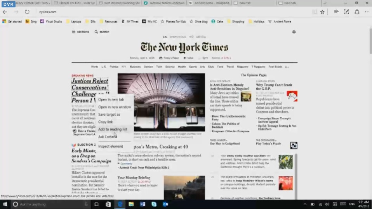Image resolution: width=372 pixels, height=209 pixels.
Task: Open a new browser tab with plus
Action: click(325, 3)
